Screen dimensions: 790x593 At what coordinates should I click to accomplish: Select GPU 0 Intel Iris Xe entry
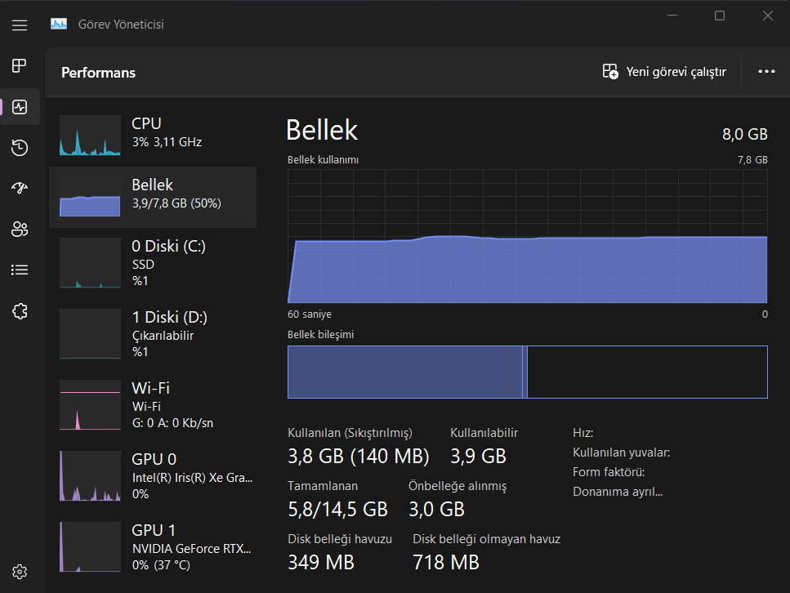tap(153, 475)
